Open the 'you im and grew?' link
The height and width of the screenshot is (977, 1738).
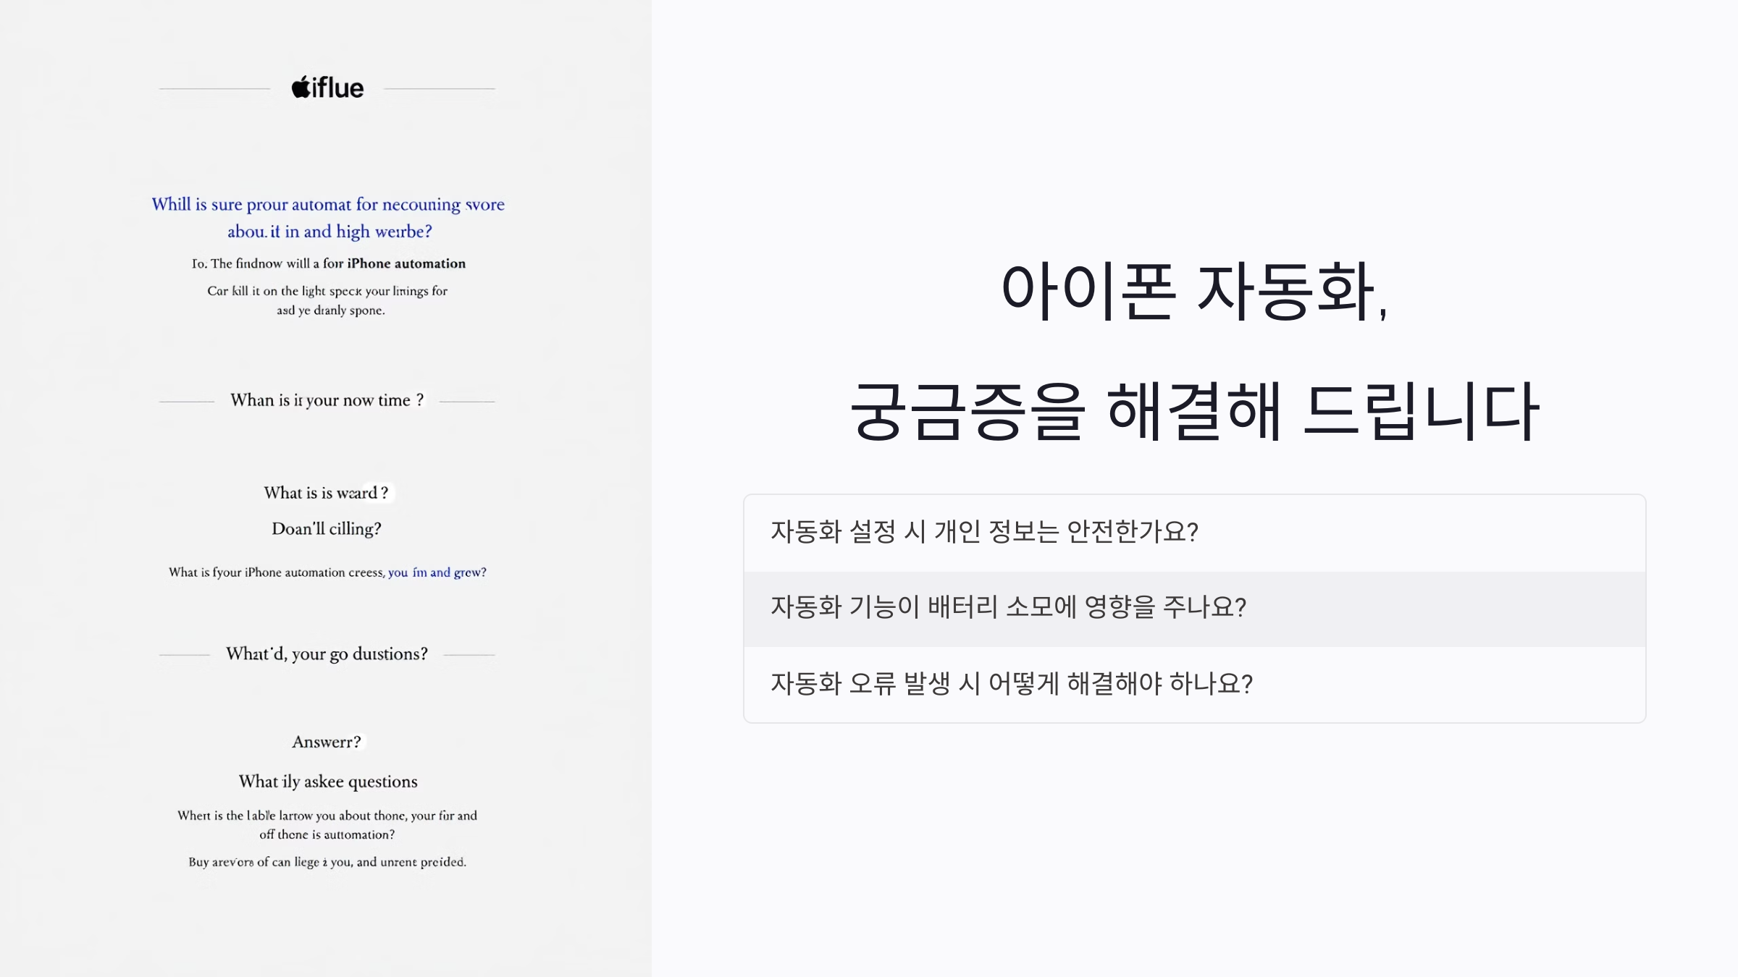point(437,572)
